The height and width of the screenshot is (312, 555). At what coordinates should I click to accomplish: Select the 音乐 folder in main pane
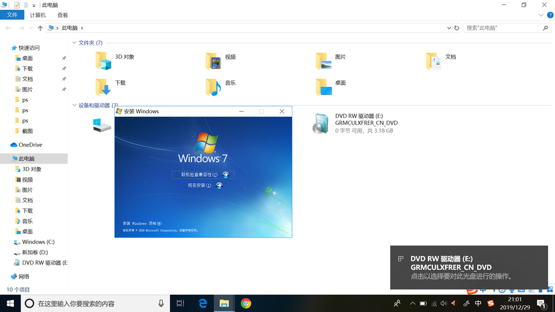(220, 86)
